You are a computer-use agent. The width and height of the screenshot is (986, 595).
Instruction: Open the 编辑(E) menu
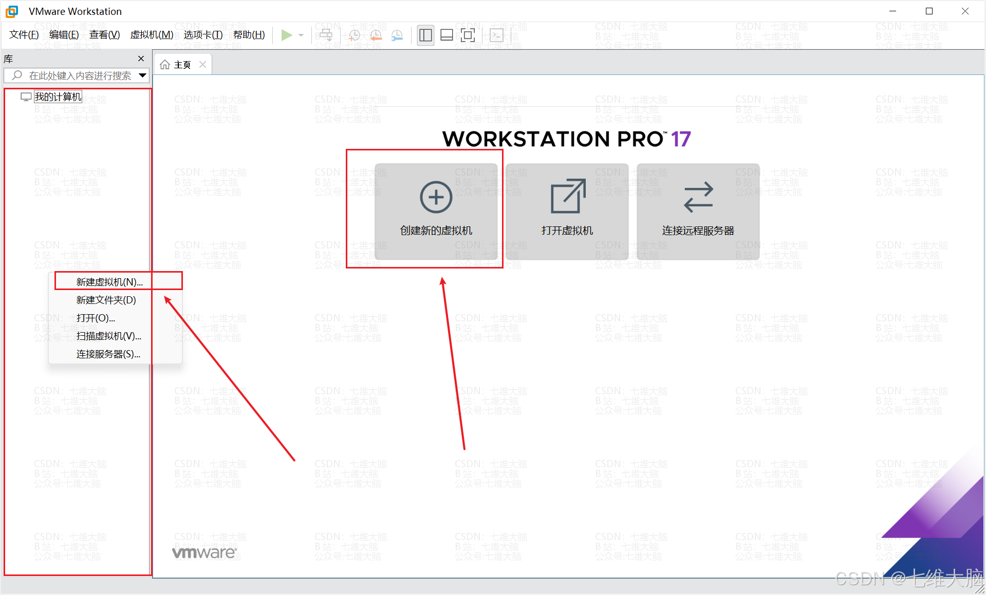click(64, 34)
